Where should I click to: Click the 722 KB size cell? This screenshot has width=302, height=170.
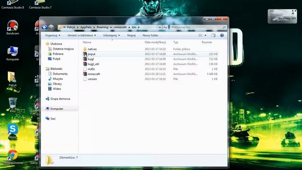213,59
